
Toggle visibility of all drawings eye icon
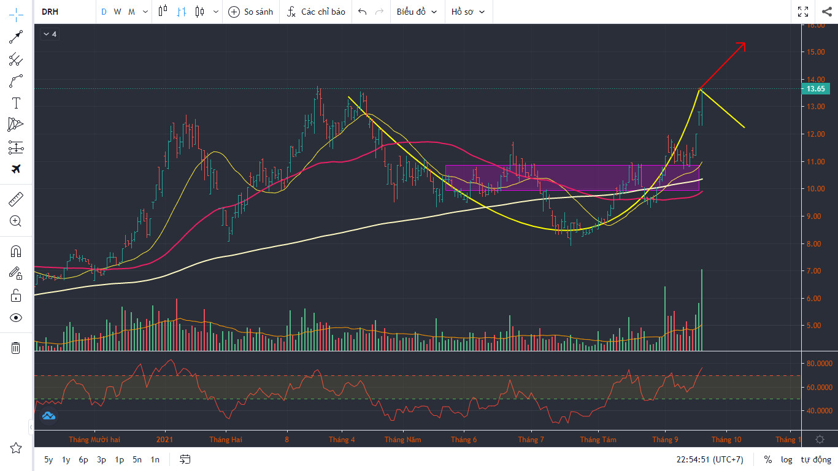point(16,318)
